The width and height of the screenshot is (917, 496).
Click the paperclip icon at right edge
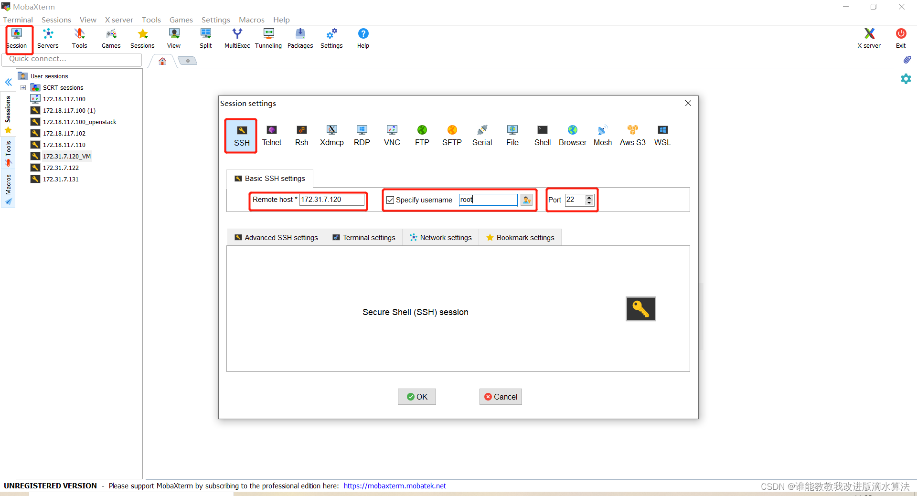(x=907, y=60)
